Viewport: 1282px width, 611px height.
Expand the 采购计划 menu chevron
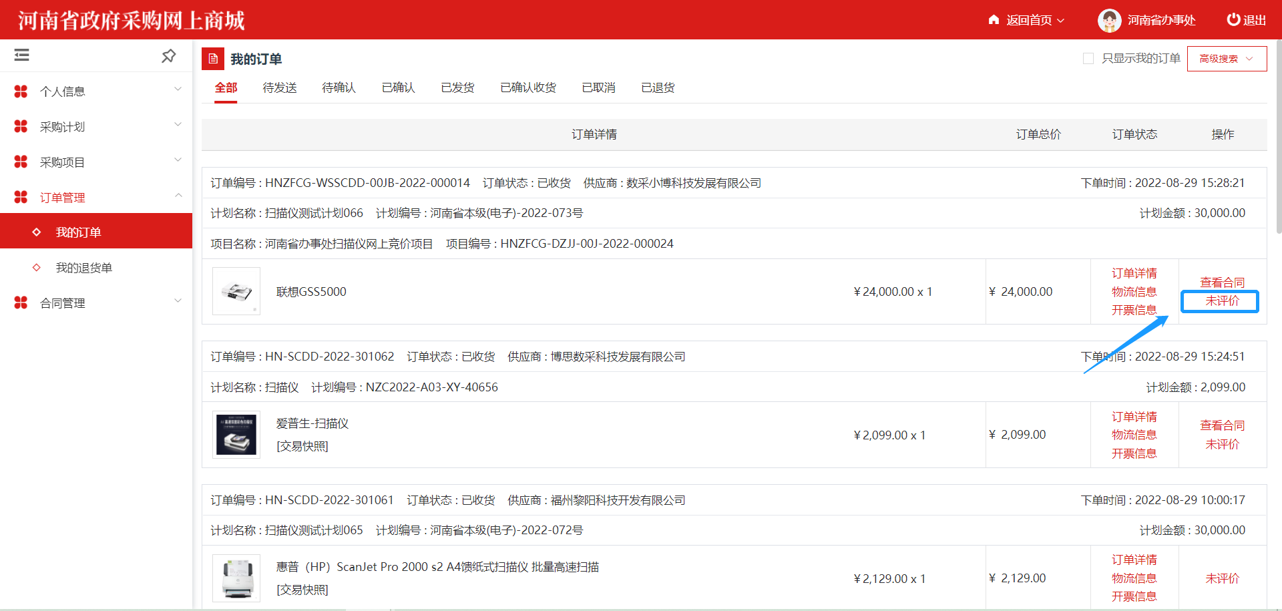point(178,124)
